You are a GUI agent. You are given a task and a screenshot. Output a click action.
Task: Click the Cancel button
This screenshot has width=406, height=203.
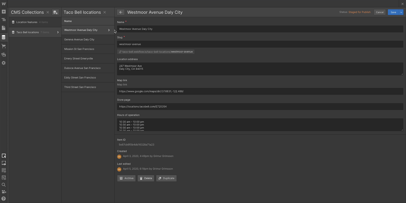[380, 12]
